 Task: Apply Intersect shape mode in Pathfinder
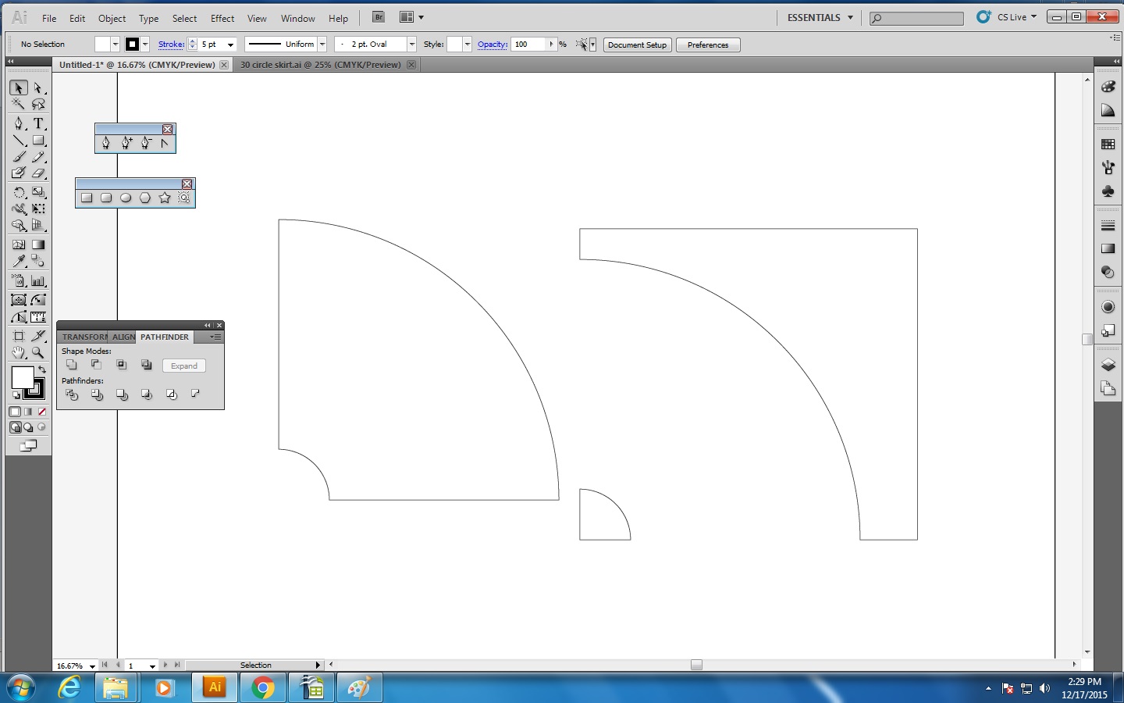(121, 365)
